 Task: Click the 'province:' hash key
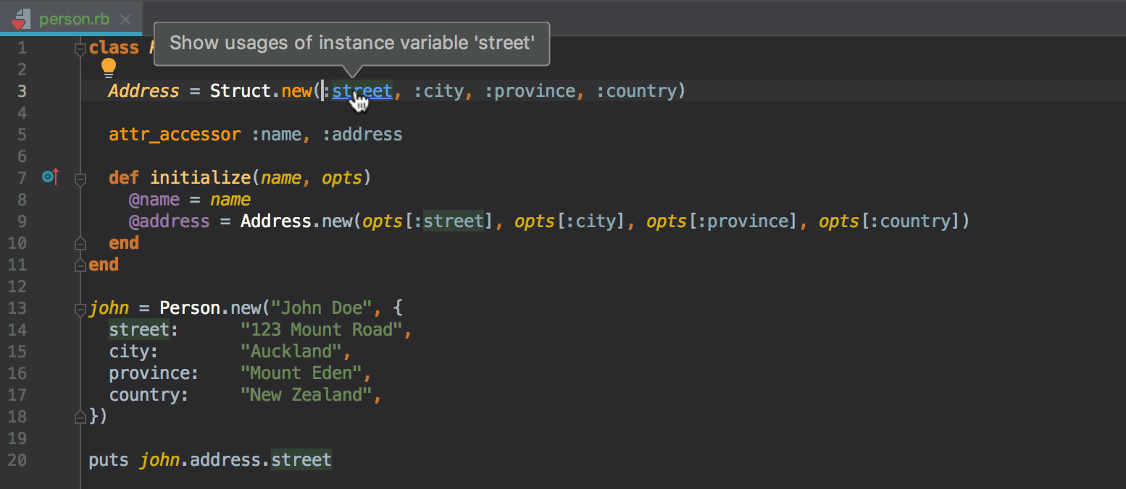154,373
